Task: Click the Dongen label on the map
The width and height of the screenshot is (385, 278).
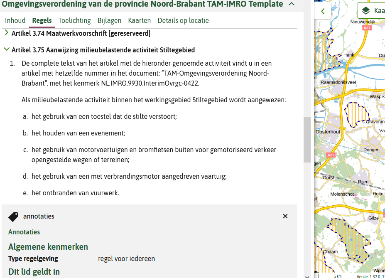Action: 371,150
